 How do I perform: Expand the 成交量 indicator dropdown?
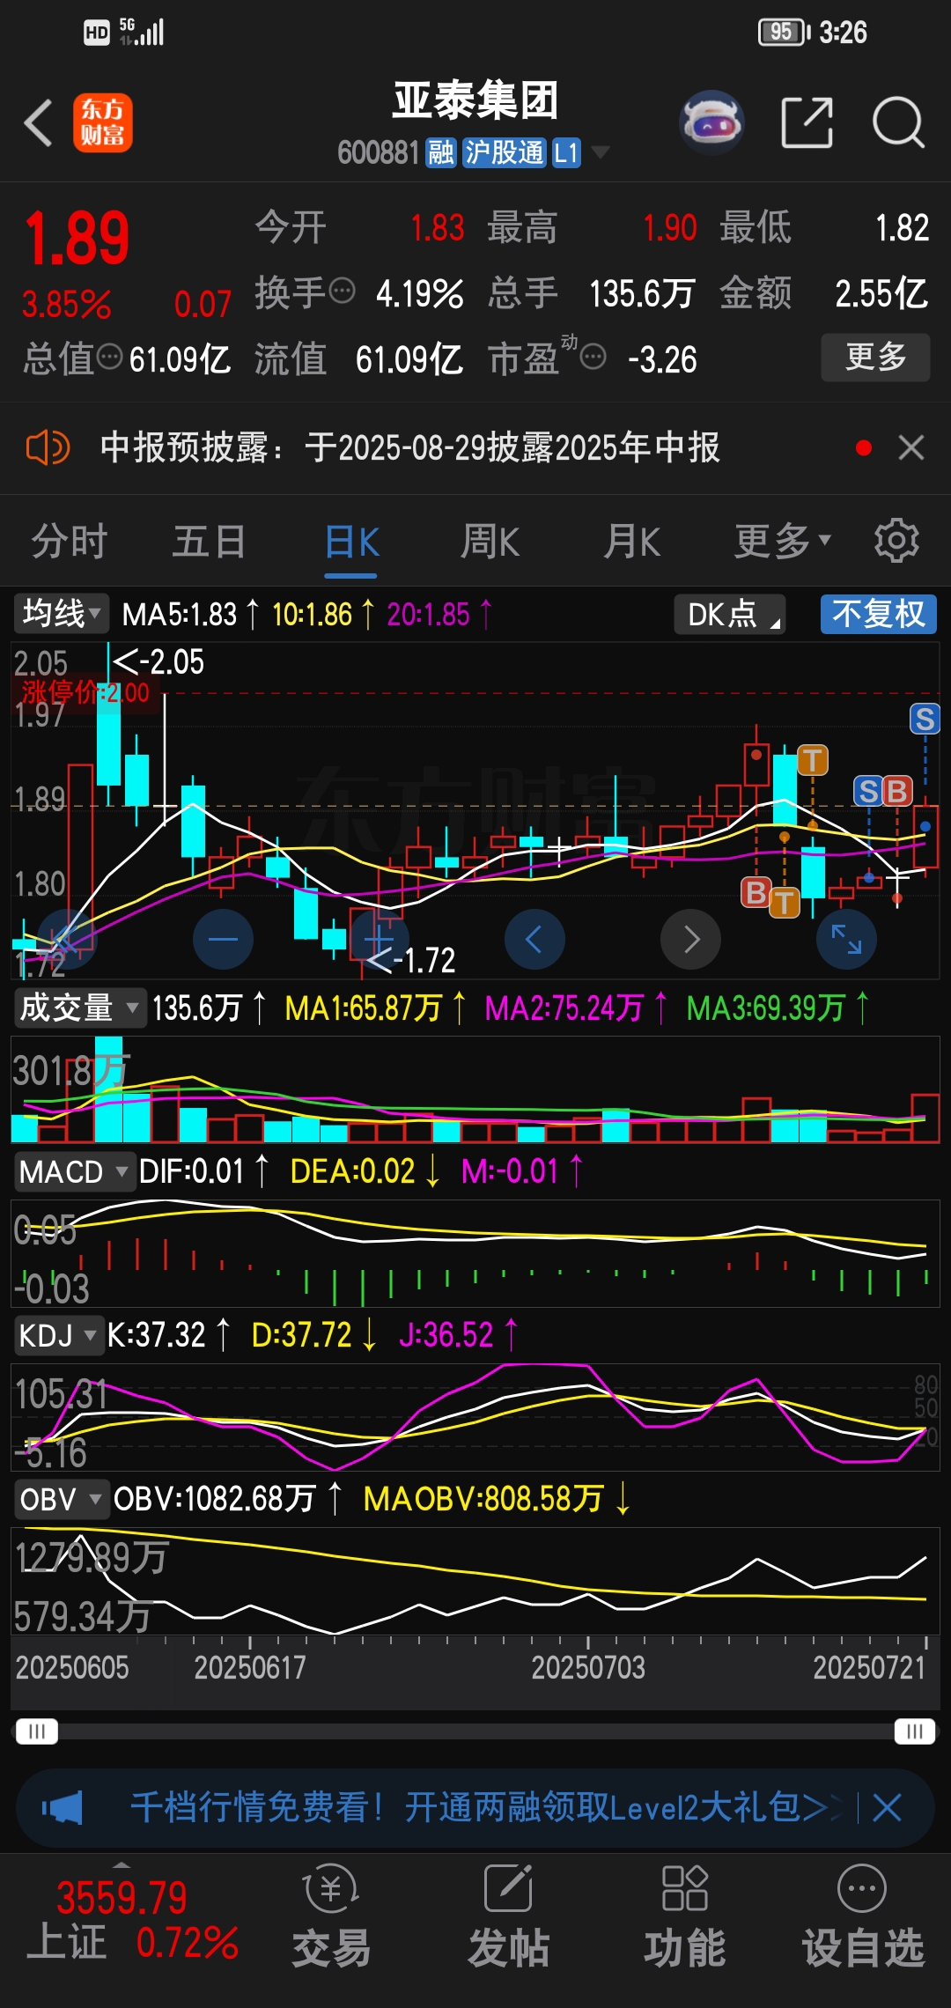point(79,1008)
